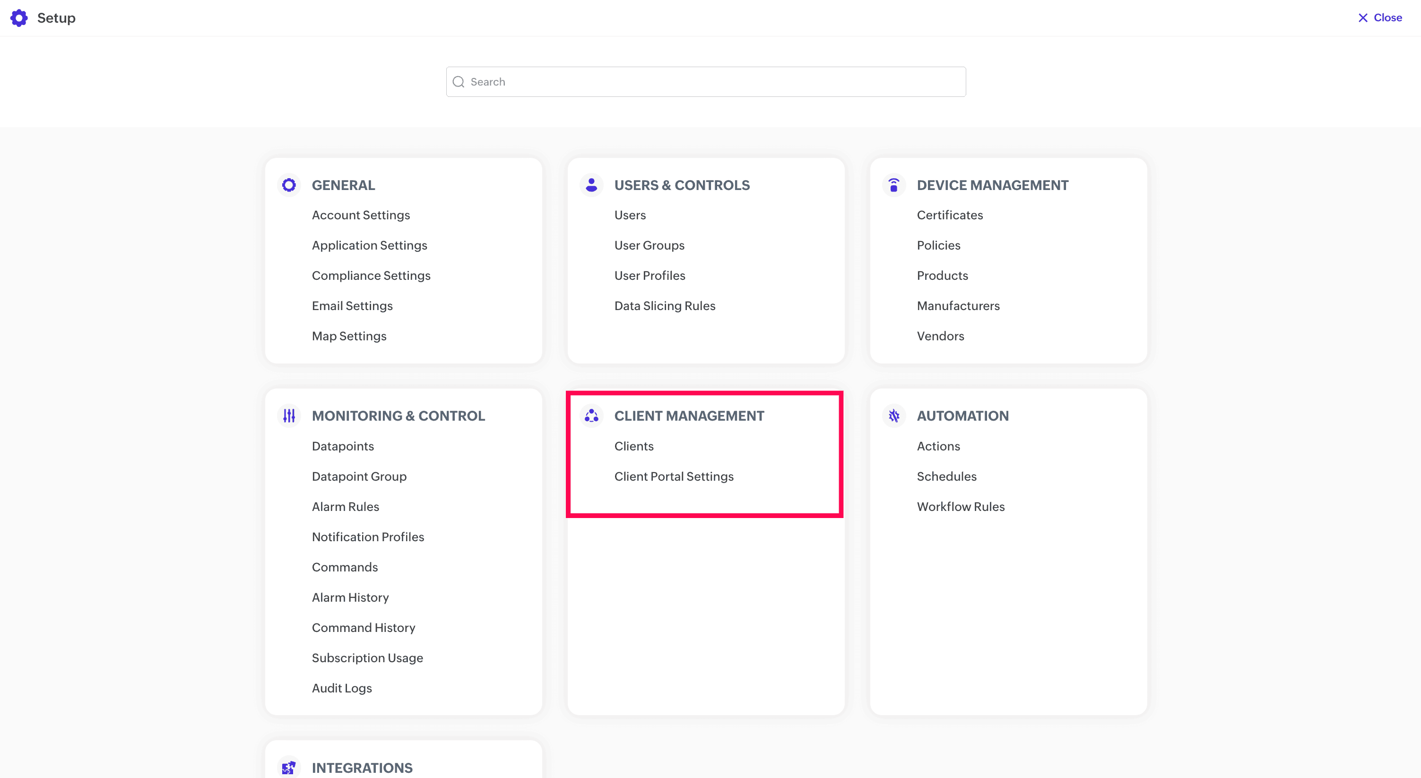This screenshot has width=1421, height=778.
Task: Click the Users & Controls person icon
Action: click(591, 185)
